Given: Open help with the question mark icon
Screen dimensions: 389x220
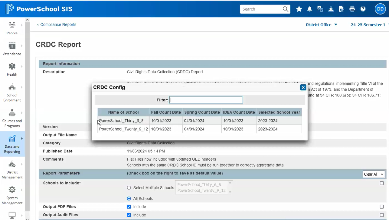Looking at the screenshot, I should [x=363, y=9].
